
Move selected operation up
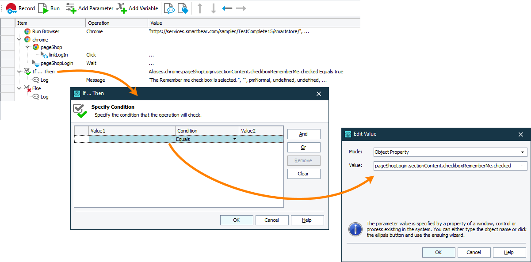(x=199, y=8)
